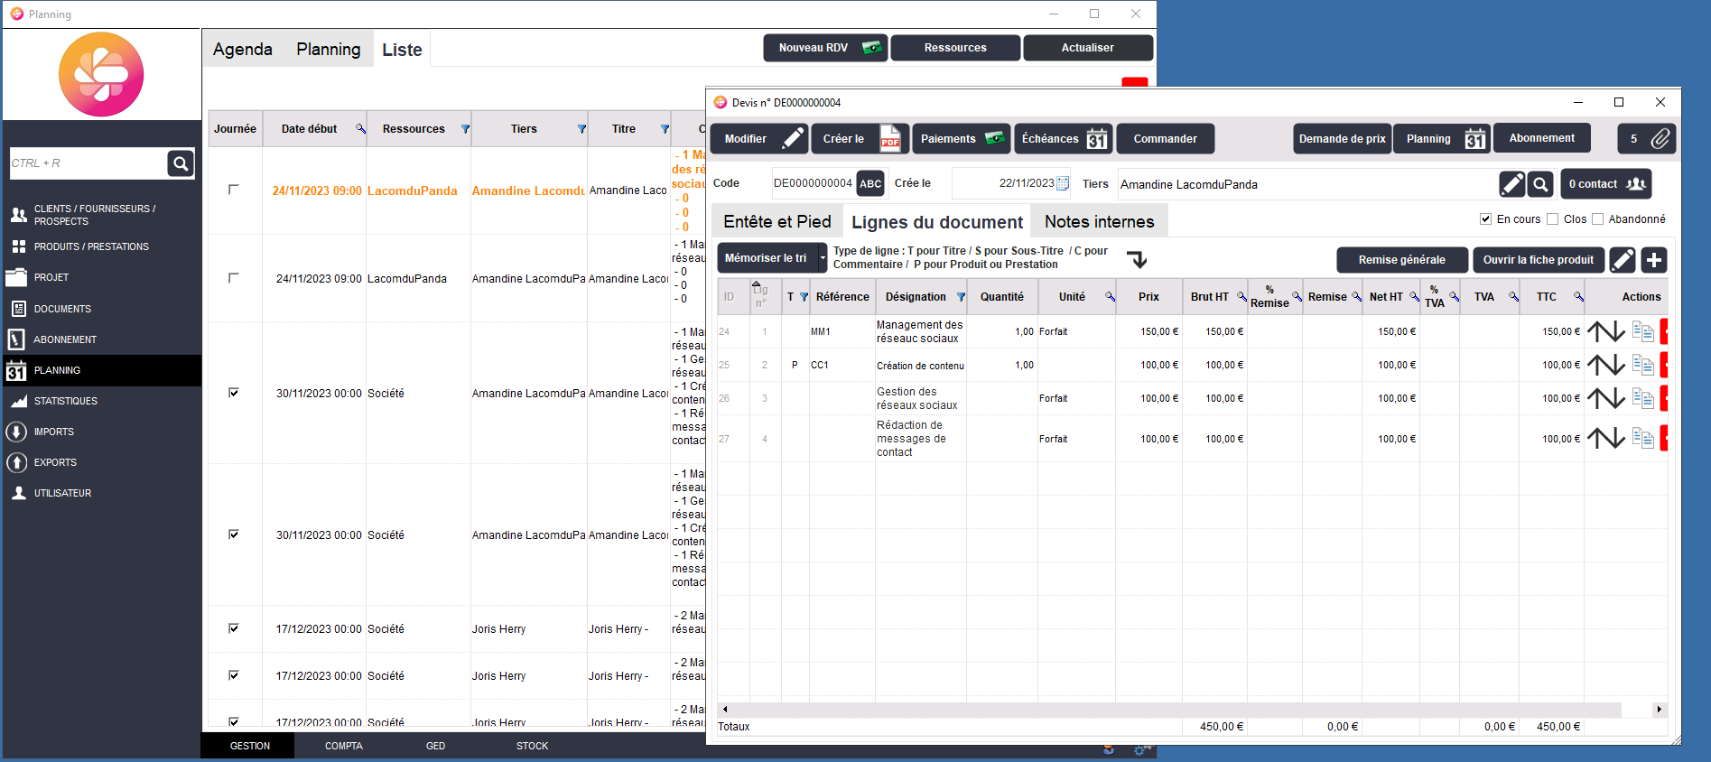
Task: Enable the Abandonné checkbox
Action: pyautogui.click(x=1597, y=219)
